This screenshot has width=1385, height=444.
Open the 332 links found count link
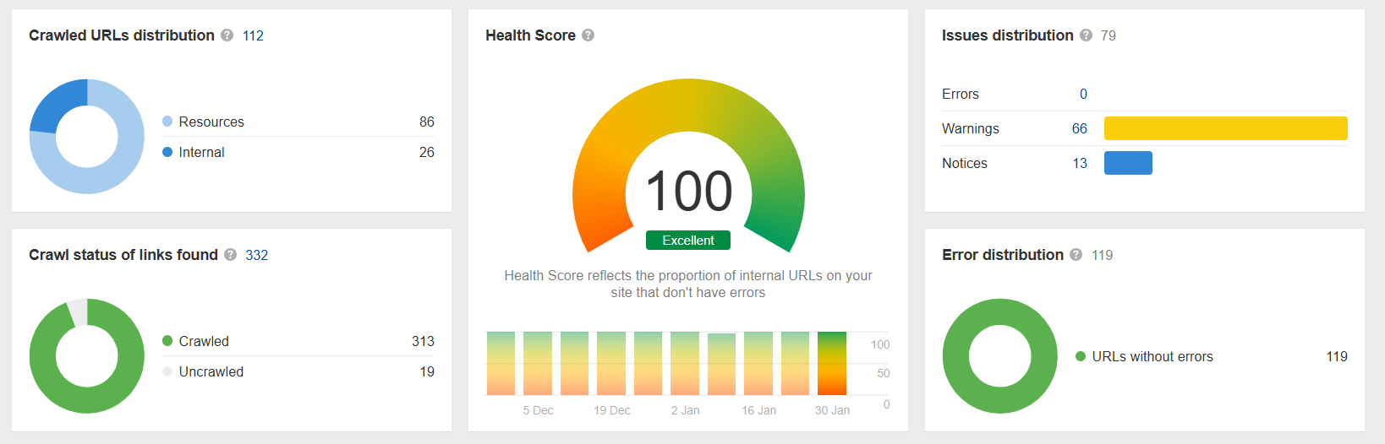[257, 255]
